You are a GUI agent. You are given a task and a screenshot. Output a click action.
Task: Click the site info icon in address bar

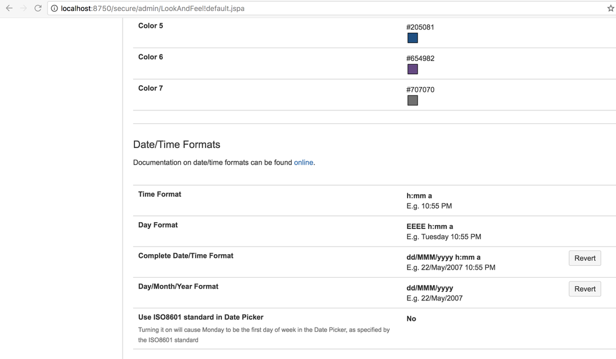54,8
